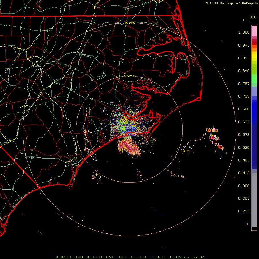Click the 0.307 scale value

tap(244, 199)
